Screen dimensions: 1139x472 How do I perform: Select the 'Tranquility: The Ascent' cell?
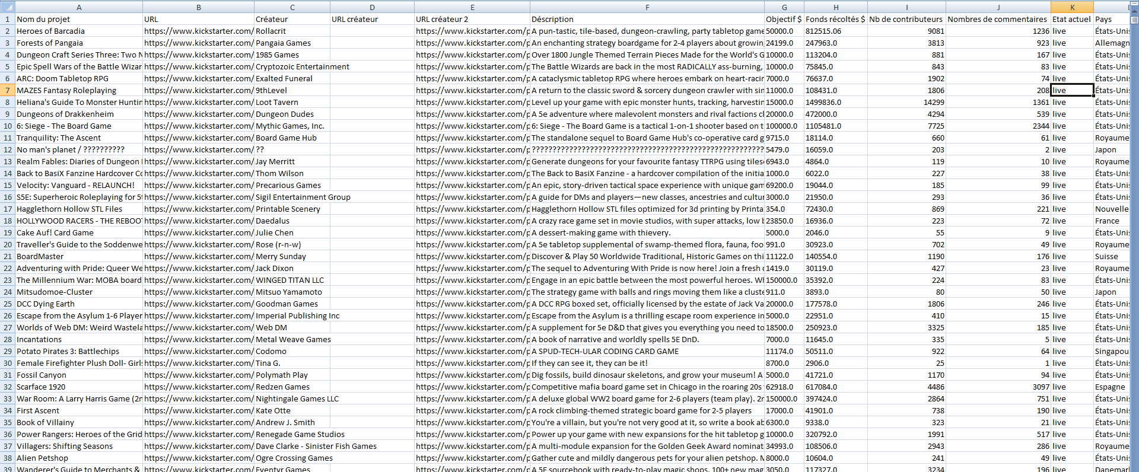pyautogui.click(x=79, y=138)
